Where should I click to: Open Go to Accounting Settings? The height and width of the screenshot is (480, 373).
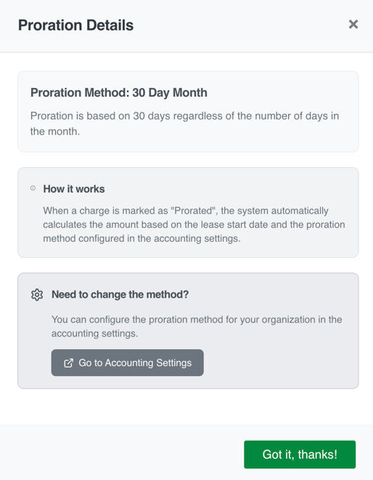tap(127, 363)
